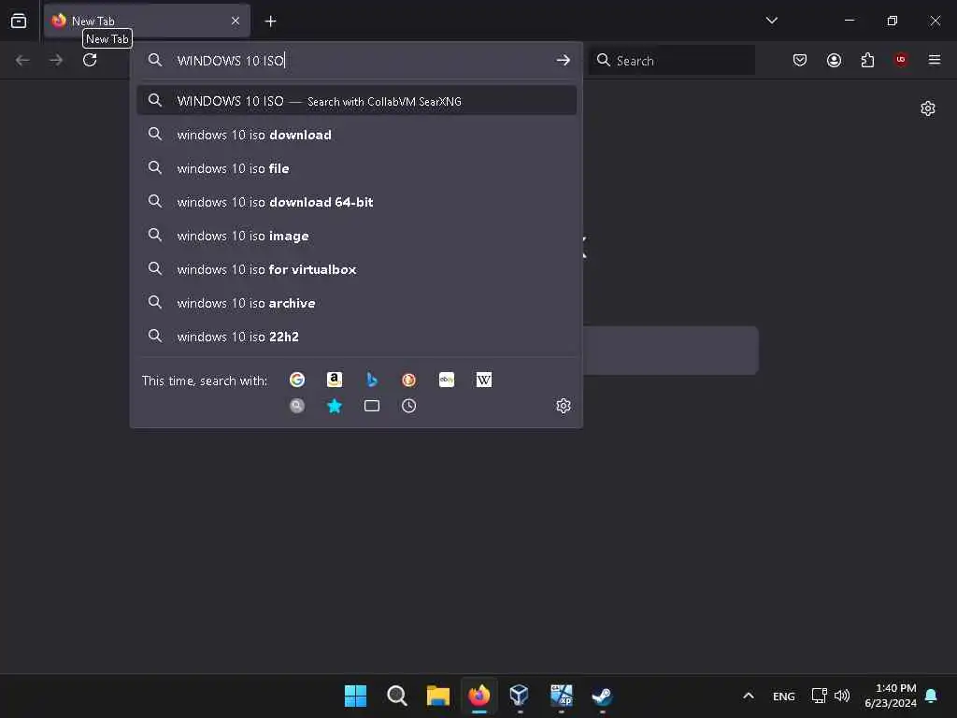The height and width of the screenshot is (718, 957).
Task: Choose suggestion windows 10 iso download 64-bit
Action: (356, 202)
